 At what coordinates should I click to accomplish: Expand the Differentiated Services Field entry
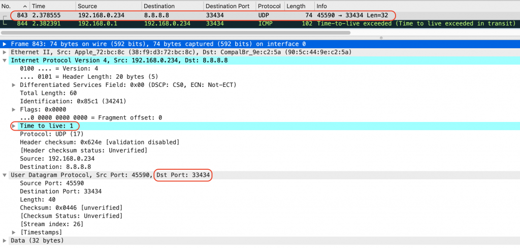tap(14, 85)
